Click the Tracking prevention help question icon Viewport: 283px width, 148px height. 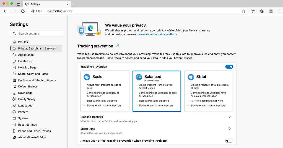point(117,45)
